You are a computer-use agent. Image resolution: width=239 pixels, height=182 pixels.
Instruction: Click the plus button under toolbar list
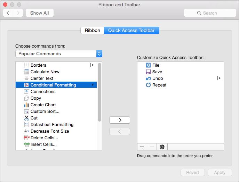(142, 147)
